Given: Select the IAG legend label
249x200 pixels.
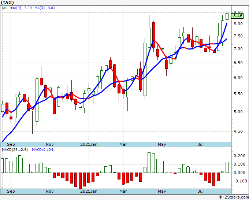Looking at the screenshot, I should pyautogui.click(x=5, y=8).
